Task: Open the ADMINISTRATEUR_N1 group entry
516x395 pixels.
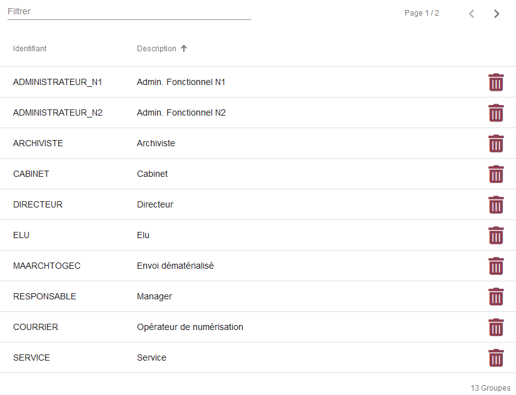Action: click(58, 82)
